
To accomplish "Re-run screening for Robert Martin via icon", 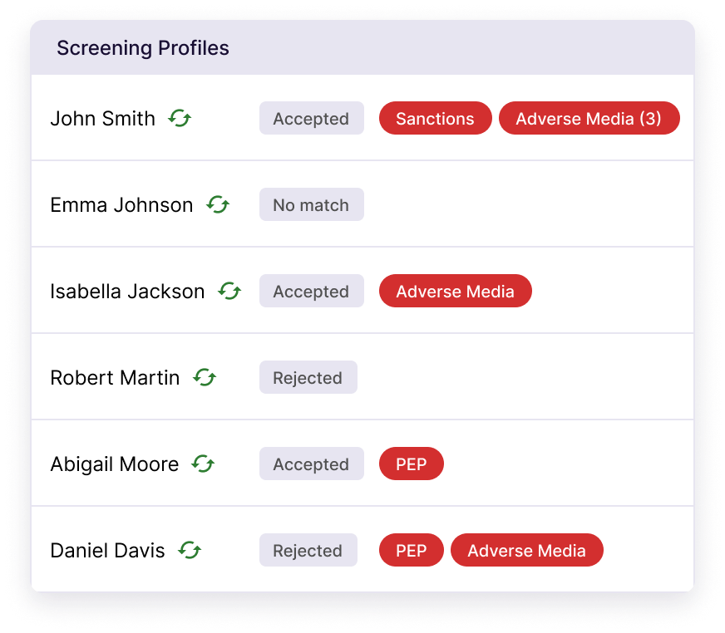I will click(205, 378).
